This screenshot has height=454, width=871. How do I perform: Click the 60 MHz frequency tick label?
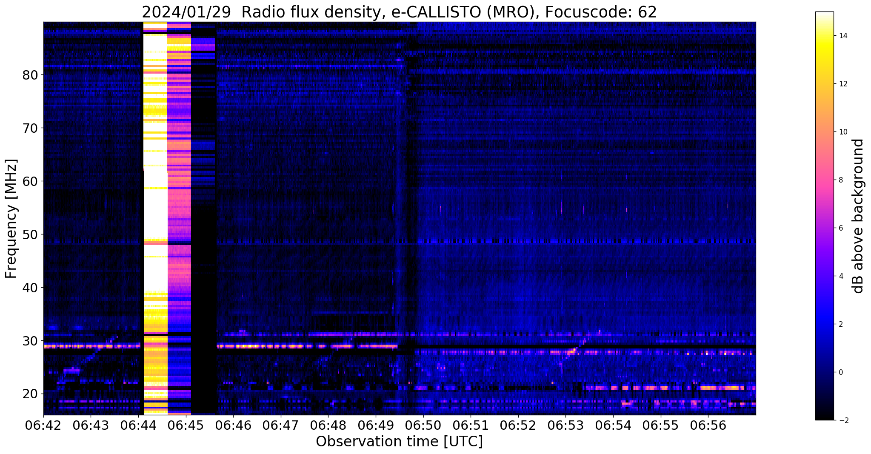point(31,181)
